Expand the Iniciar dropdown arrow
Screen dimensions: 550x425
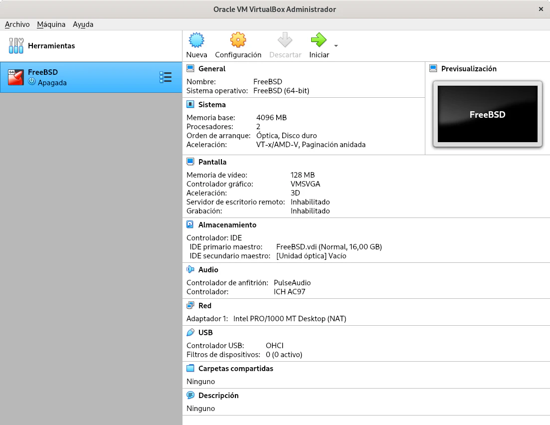pyautogui.click(x=336, y=46)
